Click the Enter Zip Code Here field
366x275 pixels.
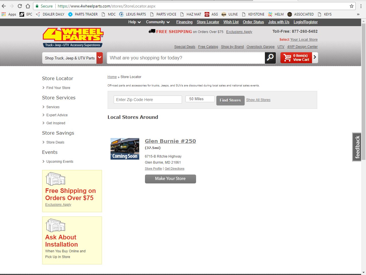pyautogui.click(x=148, y=100)
